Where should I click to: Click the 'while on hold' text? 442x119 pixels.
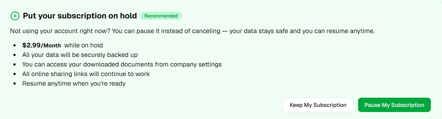click(84, 45)
